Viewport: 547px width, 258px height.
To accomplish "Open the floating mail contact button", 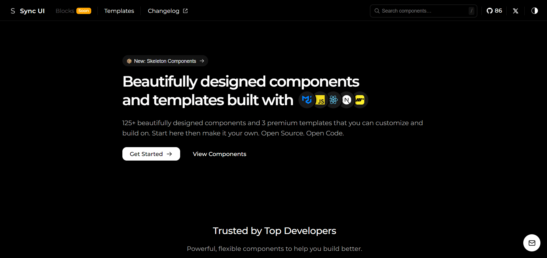I will tap(532, 243).
